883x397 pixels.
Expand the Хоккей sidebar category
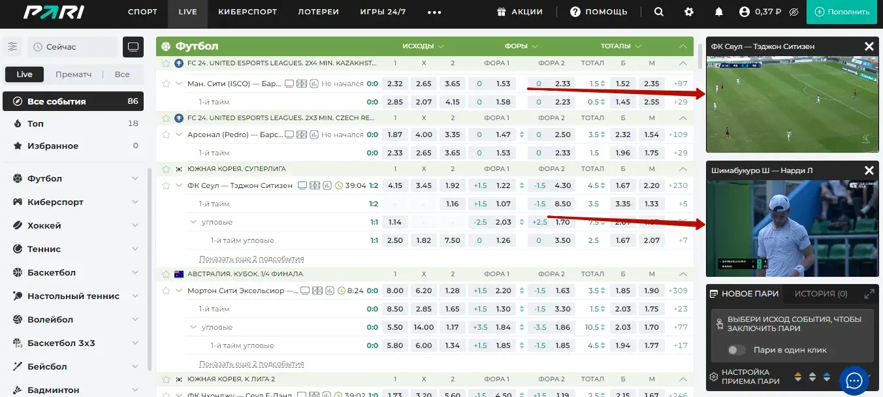tap(135, 225)
